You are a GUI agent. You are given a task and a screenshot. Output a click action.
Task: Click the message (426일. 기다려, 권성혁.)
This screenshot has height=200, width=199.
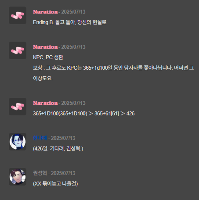point(58,149)
